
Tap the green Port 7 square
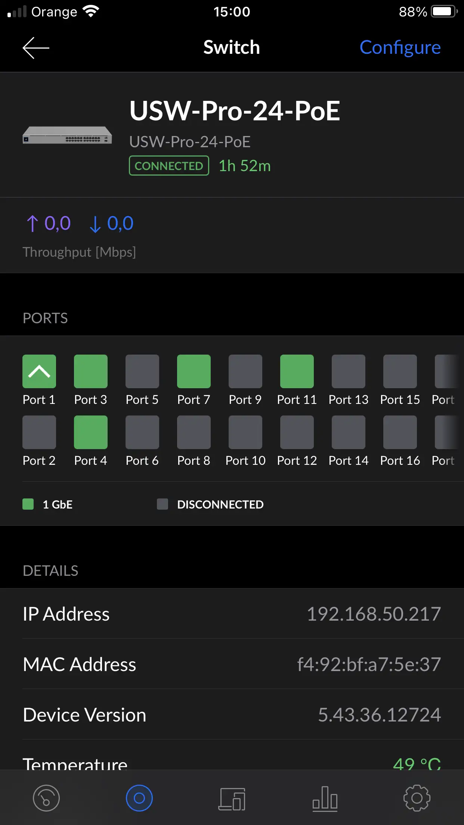194,371
